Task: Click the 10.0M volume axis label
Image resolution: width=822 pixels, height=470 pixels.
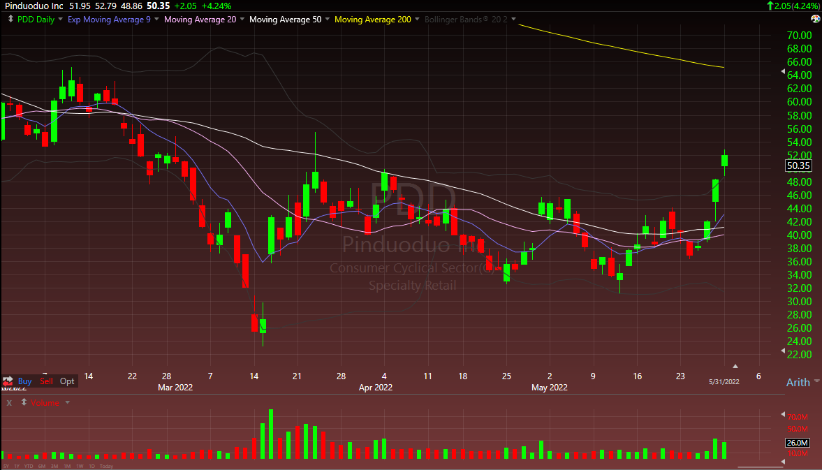Action: (798, 453)
